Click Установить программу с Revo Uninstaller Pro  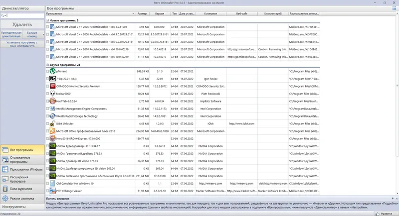point(22,44)
